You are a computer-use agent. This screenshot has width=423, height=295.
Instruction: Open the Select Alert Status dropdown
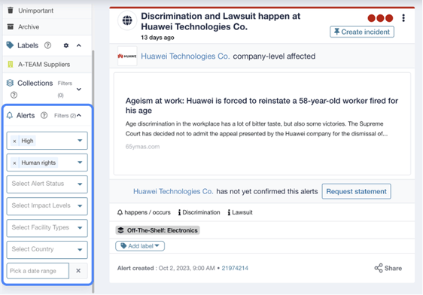click(47, 184)
